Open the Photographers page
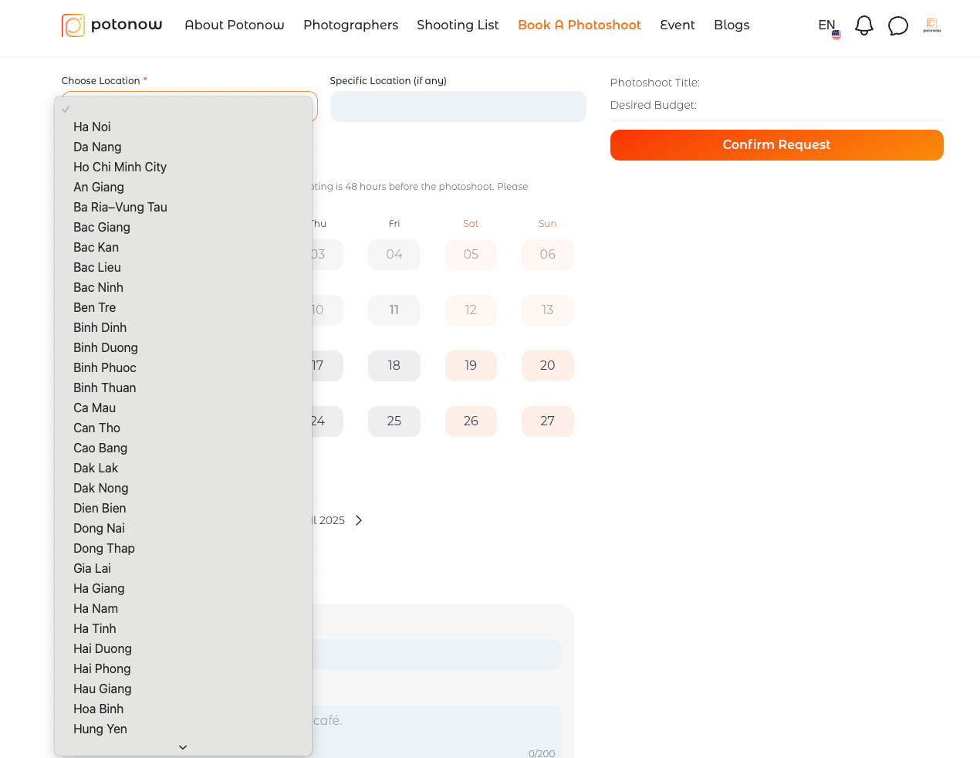This screenshot has width=980, height=758. coord(351,25)
